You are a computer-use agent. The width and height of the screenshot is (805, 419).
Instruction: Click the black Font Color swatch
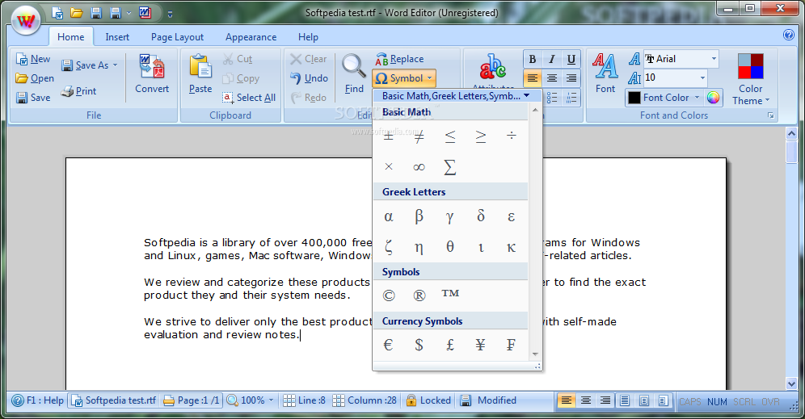tap(634, 98)
